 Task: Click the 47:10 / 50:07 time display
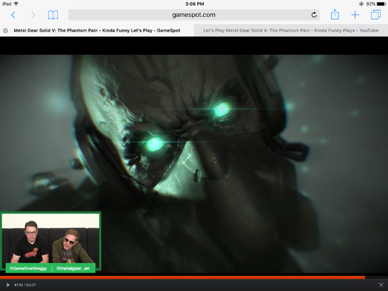[x=25, y=285]
